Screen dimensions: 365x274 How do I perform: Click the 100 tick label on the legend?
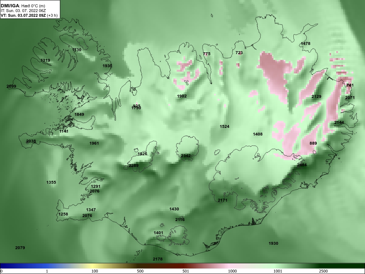[x=95, y=271]
